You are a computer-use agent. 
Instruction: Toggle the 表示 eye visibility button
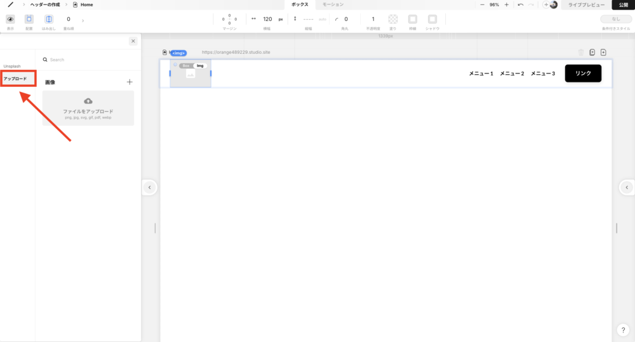coord(11,19)
